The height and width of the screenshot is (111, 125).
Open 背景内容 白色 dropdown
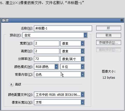(x=59, y=74)
